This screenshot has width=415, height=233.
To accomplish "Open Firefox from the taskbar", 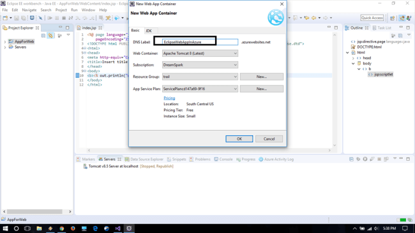I will [x=73, y=229].
